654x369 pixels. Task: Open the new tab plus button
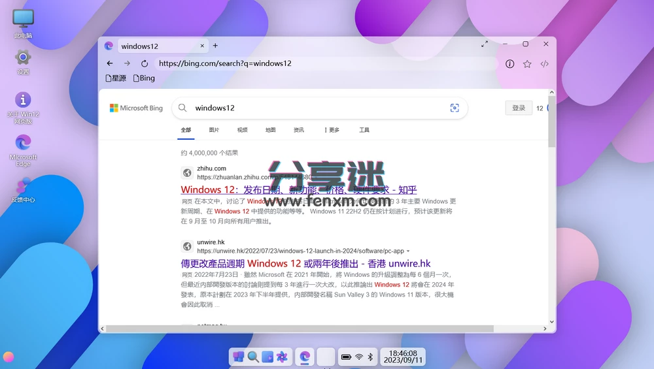pos(215,46)
